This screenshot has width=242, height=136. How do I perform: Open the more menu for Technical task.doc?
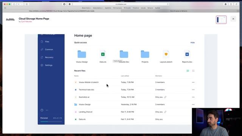click(193, 90)
